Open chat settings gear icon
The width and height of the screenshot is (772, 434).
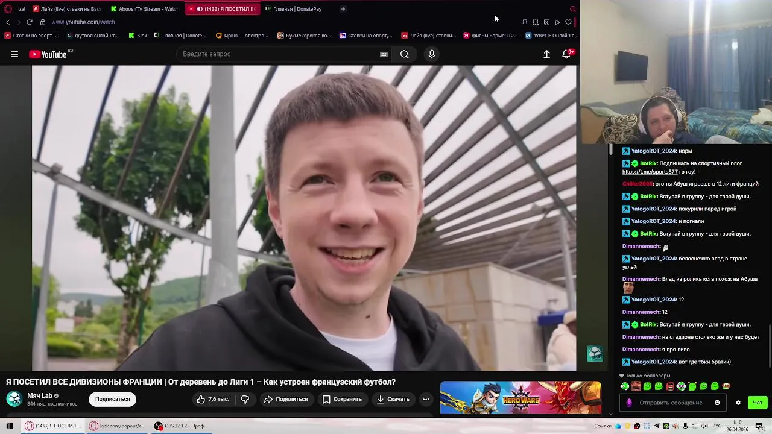[x=738, y=403]
